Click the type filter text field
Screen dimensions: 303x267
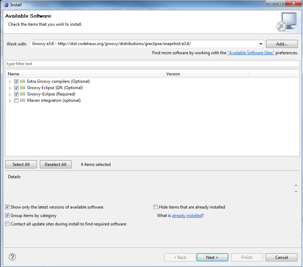[x=152, y=64]
